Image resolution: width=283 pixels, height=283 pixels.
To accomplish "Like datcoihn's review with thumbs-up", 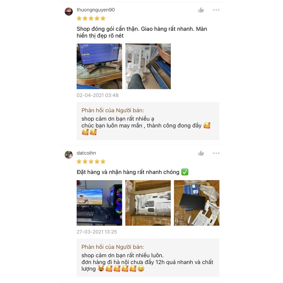I will click(201, 153).
